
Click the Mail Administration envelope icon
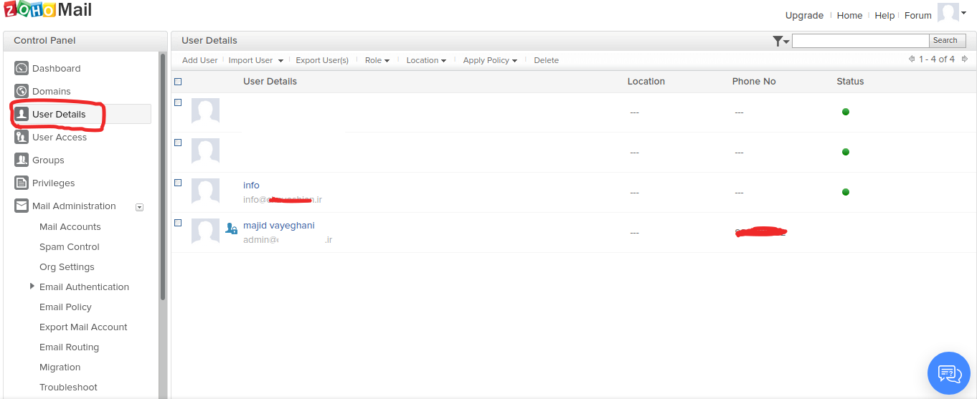click(x=22, y=206)
